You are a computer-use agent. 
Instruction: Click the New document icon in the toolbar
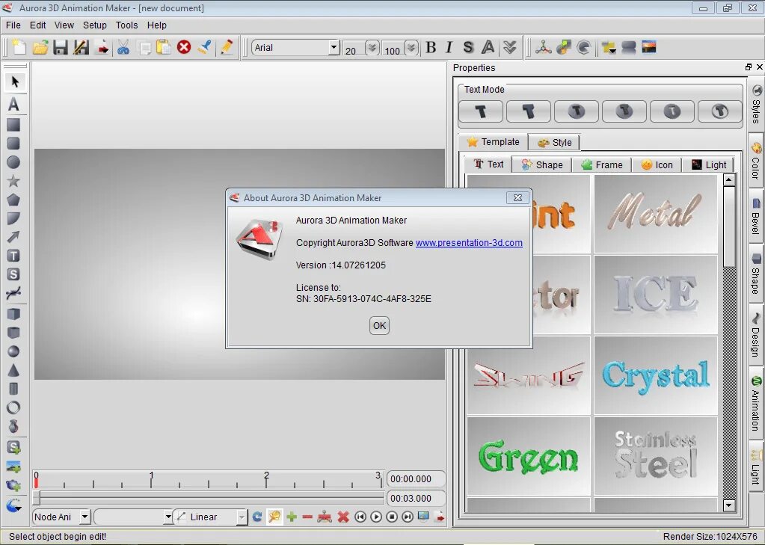[x=19, y=47]
